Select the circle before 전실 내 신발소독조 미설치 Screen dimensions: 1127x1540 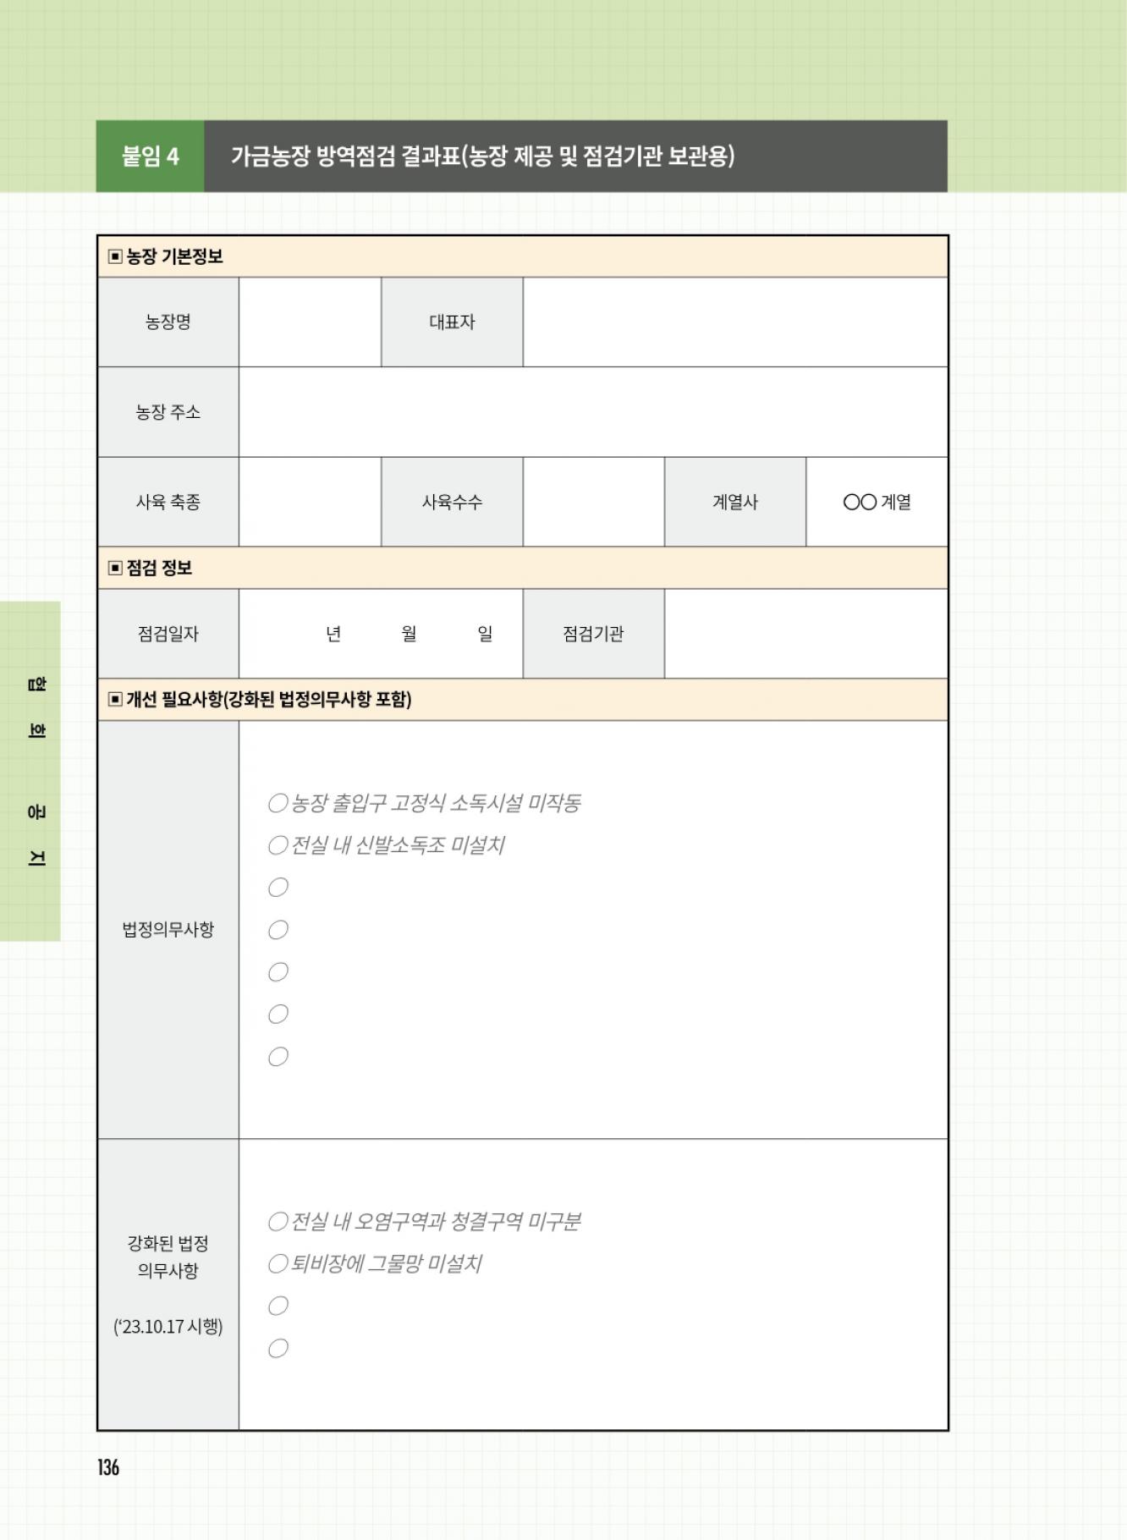278,845
